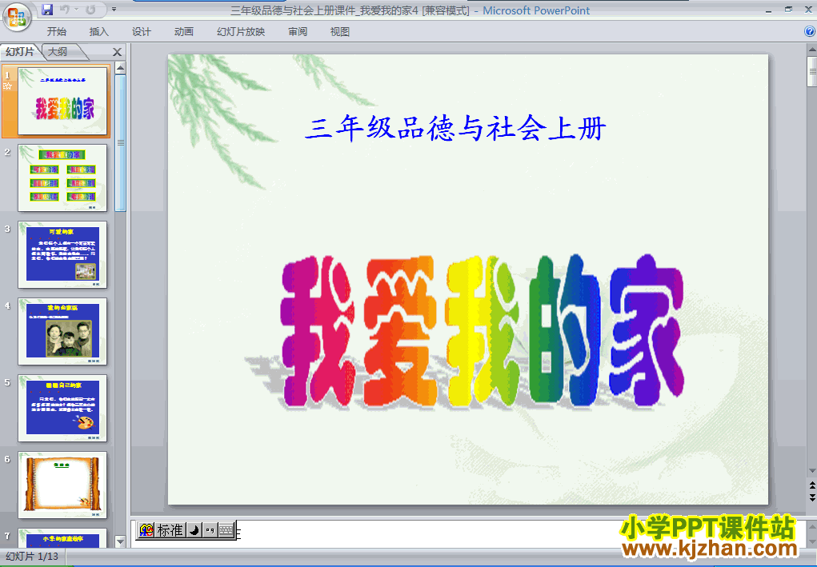Open the PowerPoint Help question mark icon
Image resolution: width=817 pixels, height=567 pixels.
(x=811, y=31)
